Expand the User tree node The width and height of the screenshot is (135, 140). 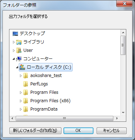click(x=14, y=50)
